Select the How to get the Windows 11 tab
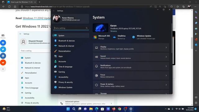This screenshot has width=199, height=112. pyautogui.click(x=21, y=2)
